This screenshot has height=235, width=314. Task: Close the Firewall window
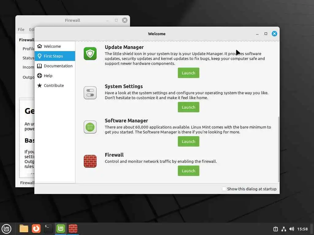point(125,20)
